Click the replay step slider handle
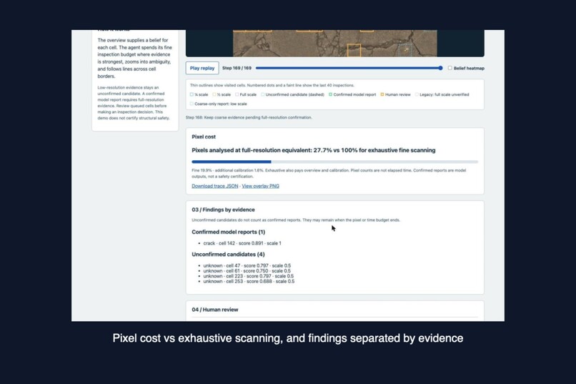This screenshot has height=384, width=576. click(x=440, y=68)
